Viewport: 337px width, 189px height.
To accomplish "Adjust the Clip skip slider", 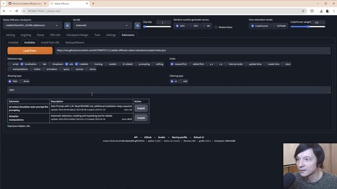I will pyautogui.click(x=157, y=27).
